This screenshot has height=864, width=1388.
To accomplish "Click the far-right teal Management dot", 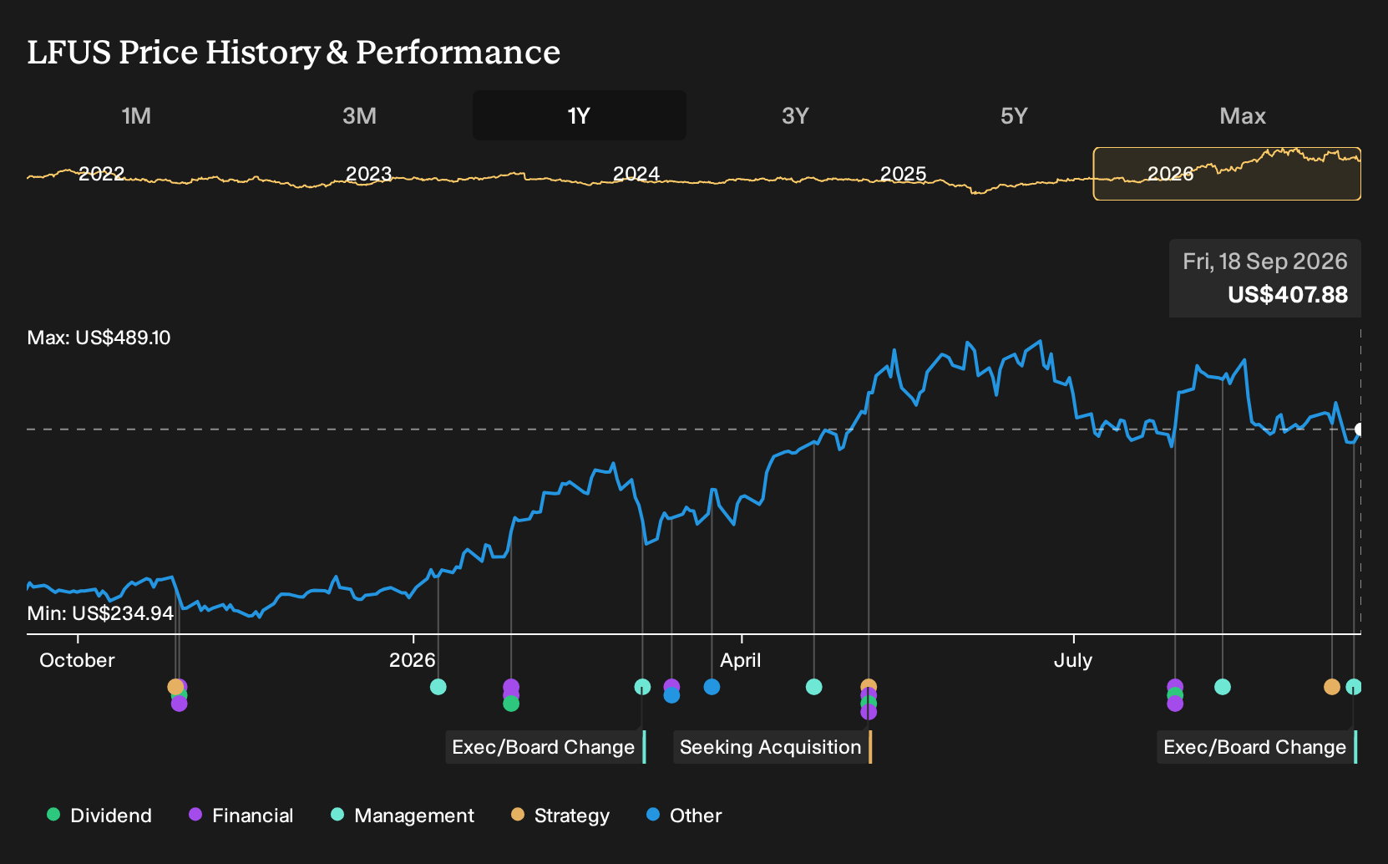I will (x=1354, y=687).
